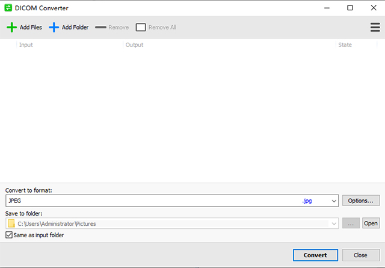Screen dimensions: 385x268
Task: Maximize the DICOM Converter window
Action: click(x=350, y=8)
